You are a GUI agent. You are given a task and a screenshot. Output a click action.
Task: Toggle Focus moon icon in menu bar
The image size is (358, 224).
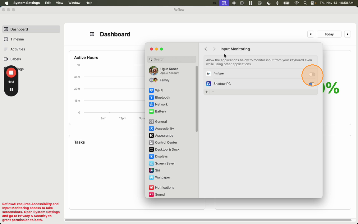pyautogui.click(x=269, y=3)
